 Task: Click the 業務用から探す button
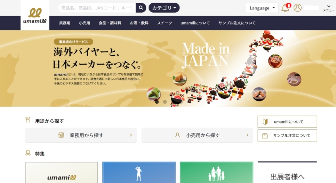pyautogui.click(x=81, y=135)
